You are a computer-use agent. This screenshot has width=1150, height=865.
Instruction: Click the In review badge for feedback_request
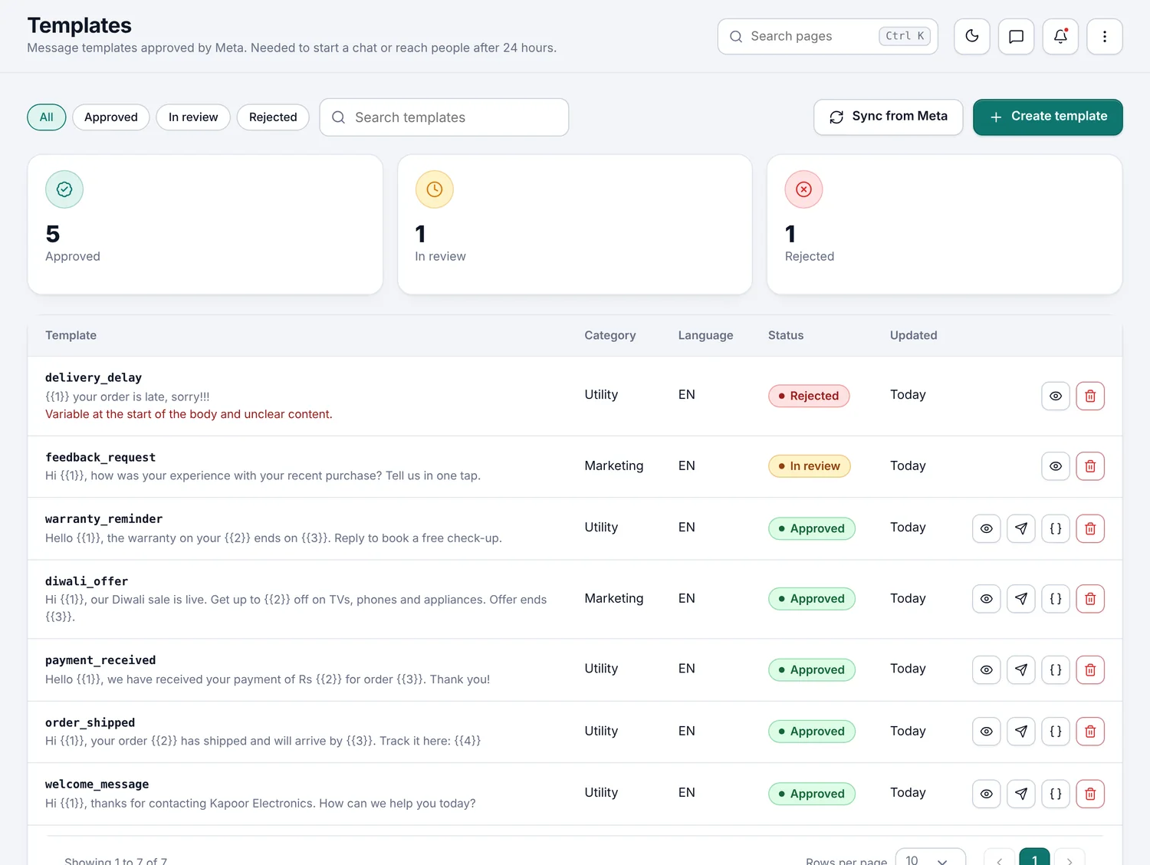point(810,466)
